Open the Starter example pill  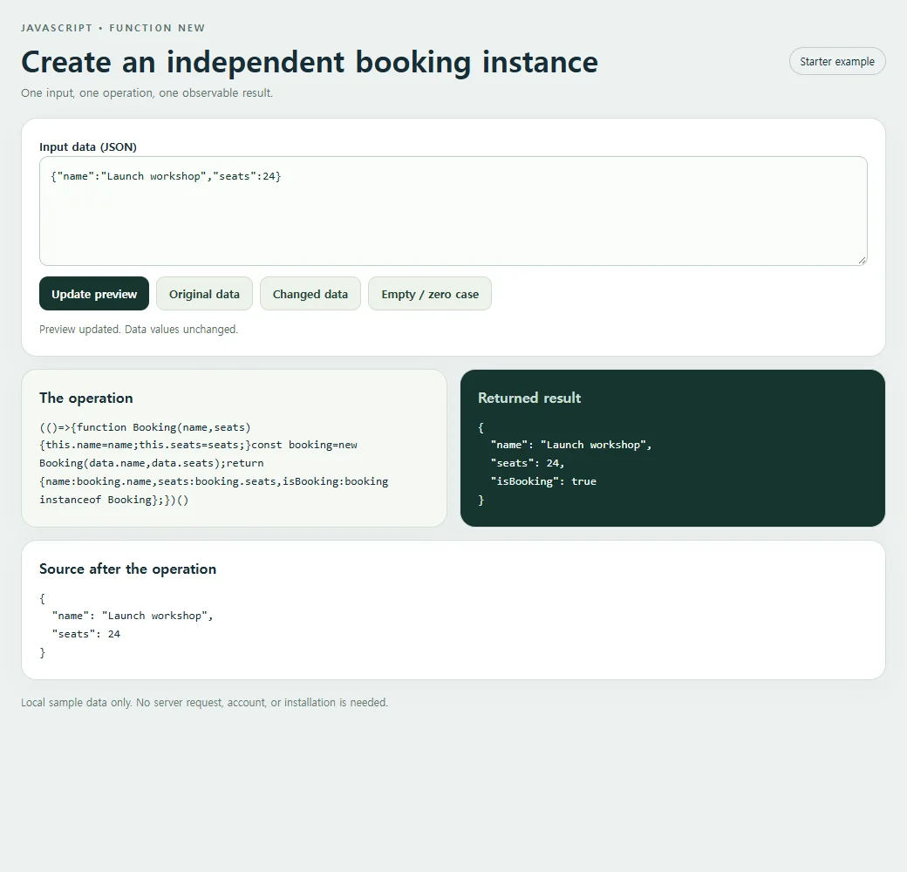click(x=837, y=61)
